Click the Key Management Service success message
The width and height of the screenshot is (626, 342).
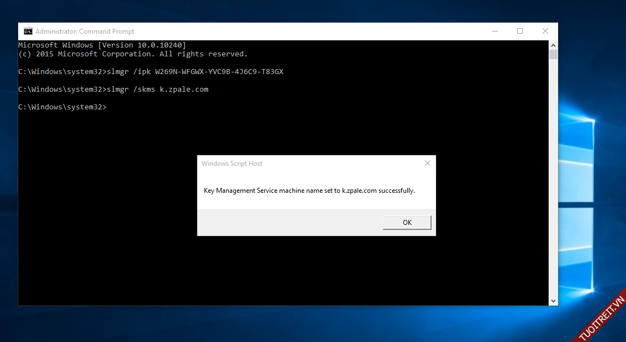coord(309,191)
